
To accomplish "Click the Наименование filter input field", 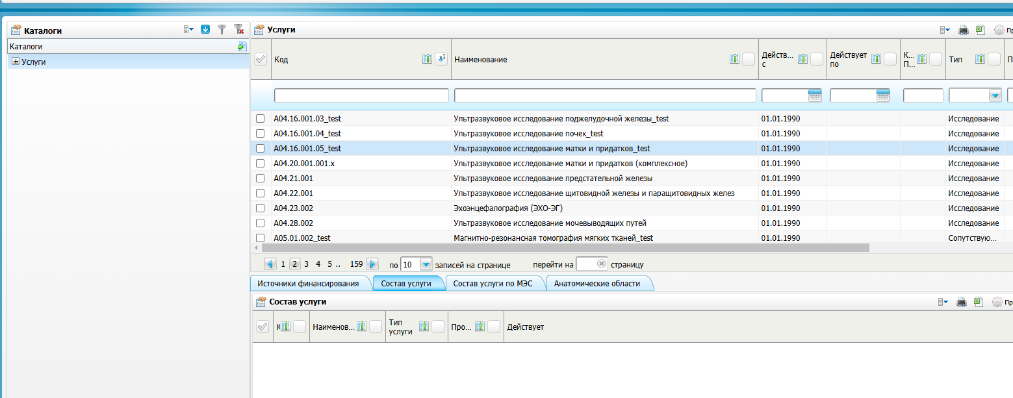I will coord(604,95).
